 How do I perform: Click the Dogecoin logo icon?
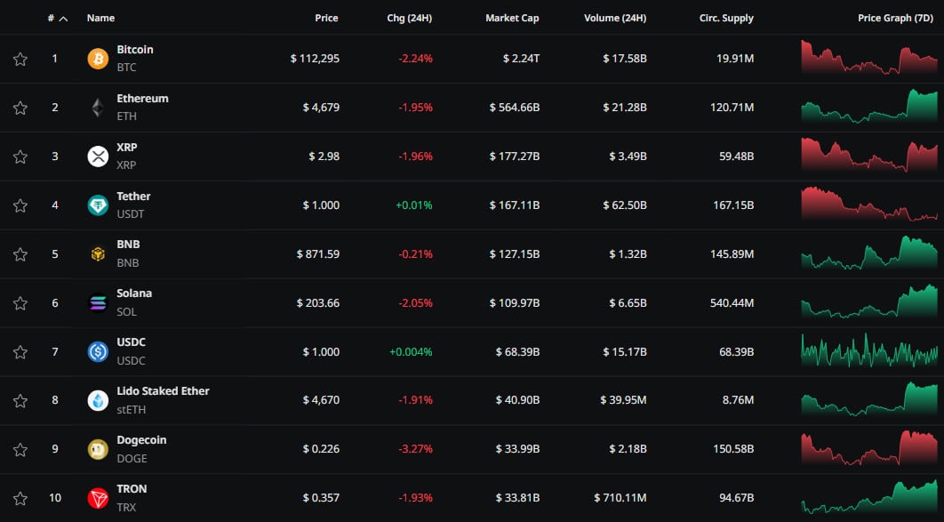click(x=98, y=449)
